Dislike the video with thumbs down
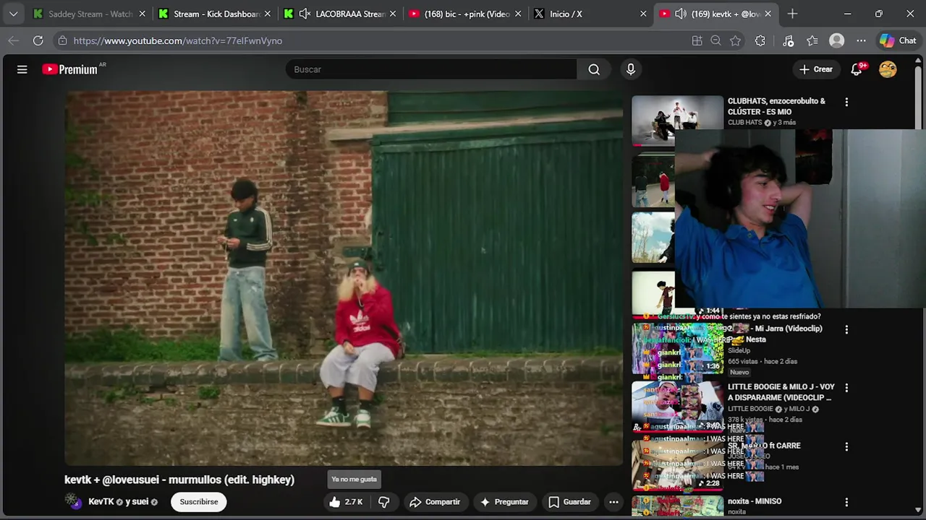926x520 pixels. (384, 502)
